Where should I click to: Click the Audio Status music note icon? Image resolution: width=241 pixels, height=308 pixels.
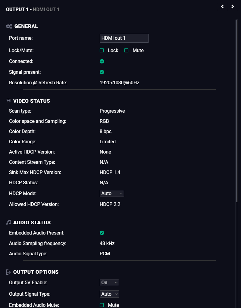(x=8, y=222)
